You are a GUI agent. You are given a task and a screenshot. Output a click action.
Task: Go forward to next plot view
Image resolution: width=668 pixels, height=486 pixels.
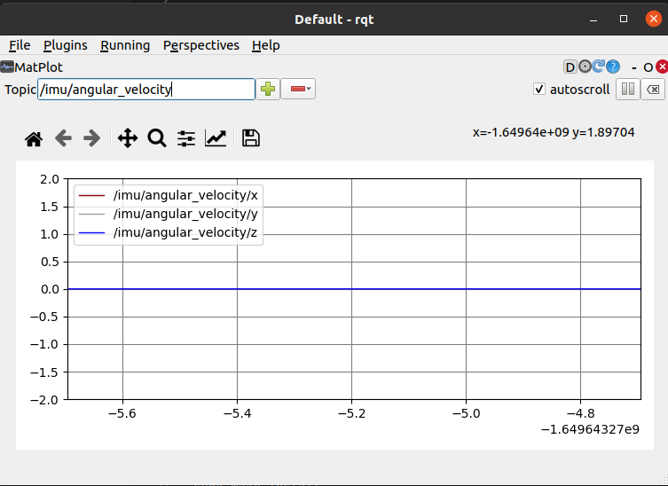click(x=91, y=138)
